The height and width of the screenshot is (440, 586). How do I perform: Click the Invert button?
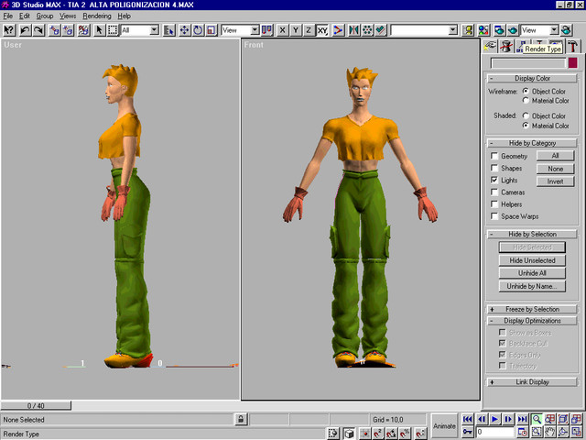click(x=556, y=181)
